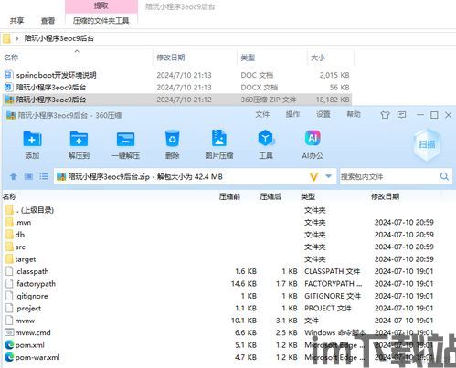
Task: Select the 共享 tab in Explorer
Action: tap(16, 21)
